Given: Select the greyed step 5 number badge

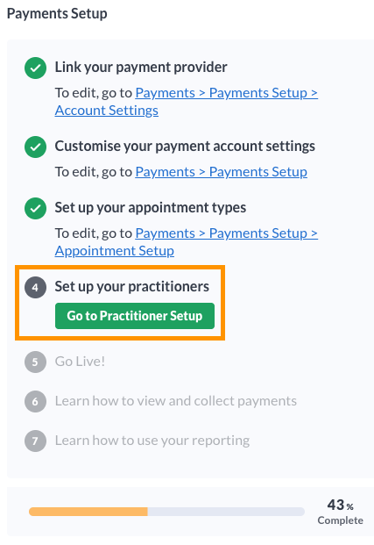Looking at the screenshot, I should 35,362.
